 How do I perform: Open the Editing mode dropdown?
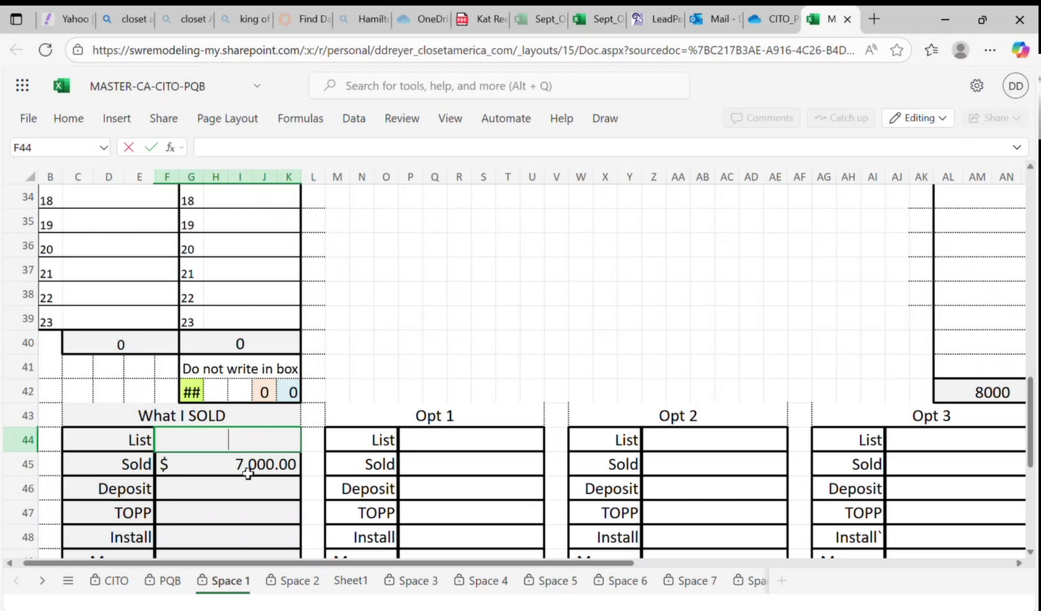tap(918, 118)
